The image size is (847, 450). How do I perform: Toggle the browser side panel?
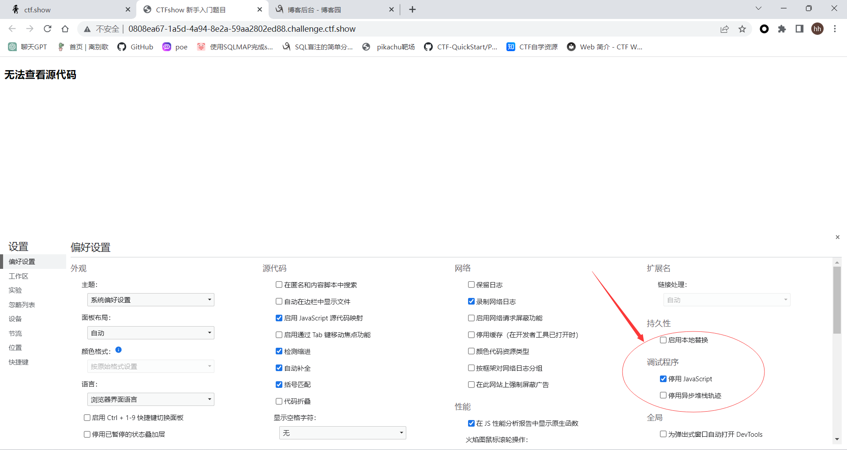click(799, 29)
